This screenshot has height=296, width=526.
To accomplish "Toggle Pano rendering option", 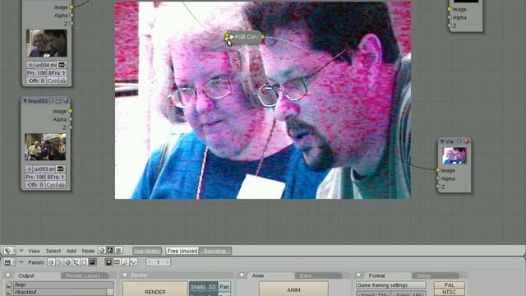I will pos(224,287).
